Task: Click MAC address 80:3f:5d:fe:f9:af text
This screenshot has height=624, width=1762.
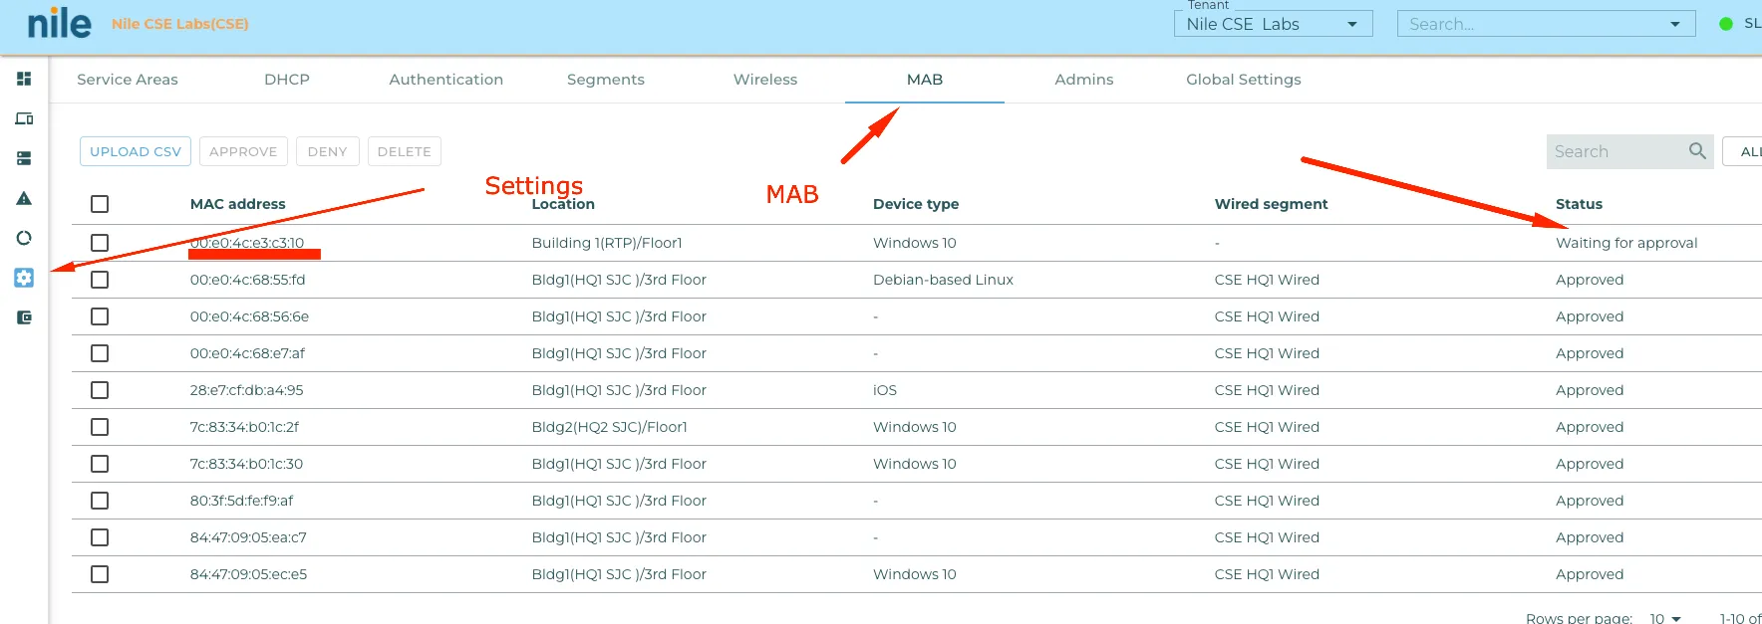Action: (x=242, y=501)
